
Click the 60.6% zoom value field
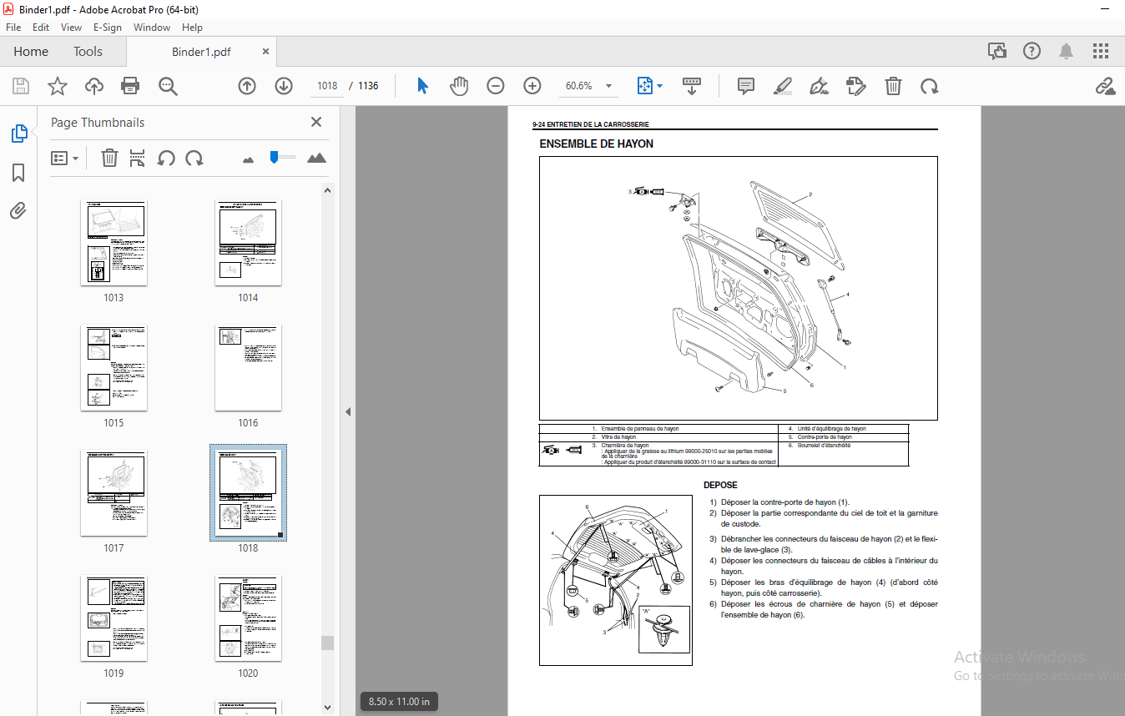578,86
